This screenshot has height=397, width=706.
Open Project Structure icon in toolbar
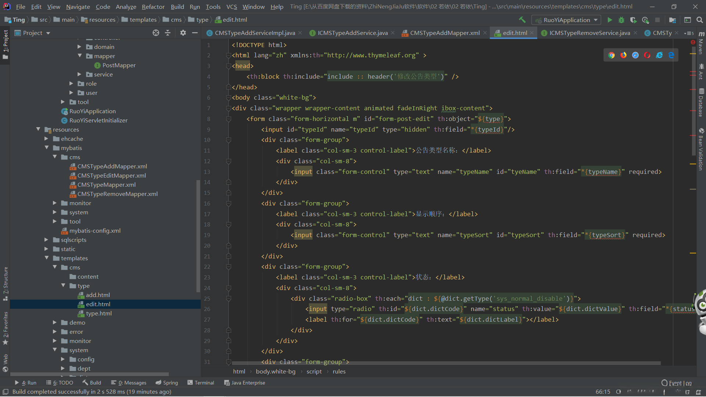coord(673,20)
